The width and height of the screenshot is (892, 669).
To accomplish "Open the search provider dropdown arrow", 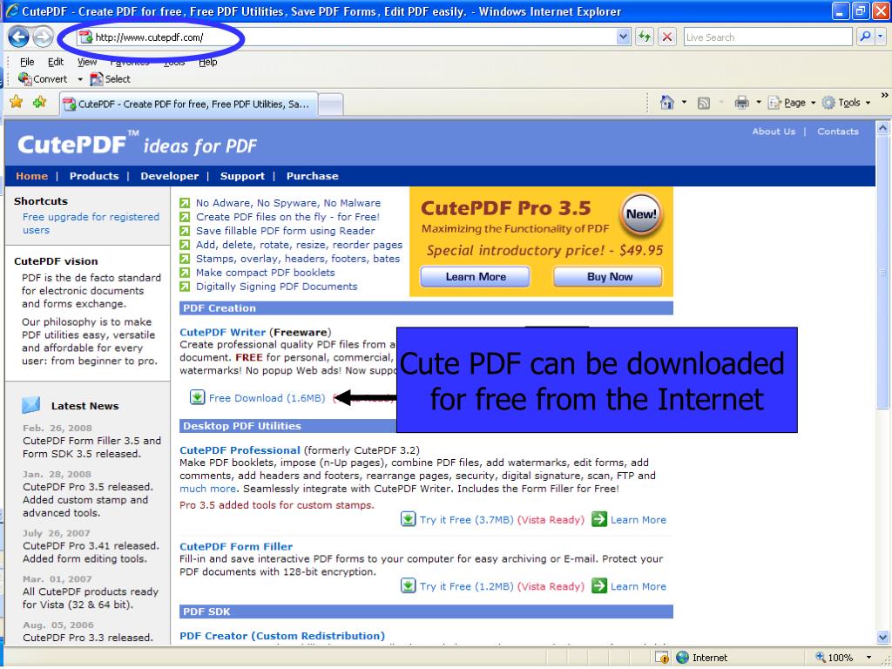I will pyautogui.click(x=881, y=37).
